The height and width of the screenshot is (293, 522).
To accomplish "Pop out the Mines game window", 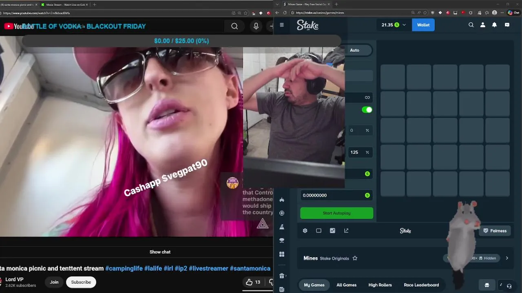I will (346, 231).
